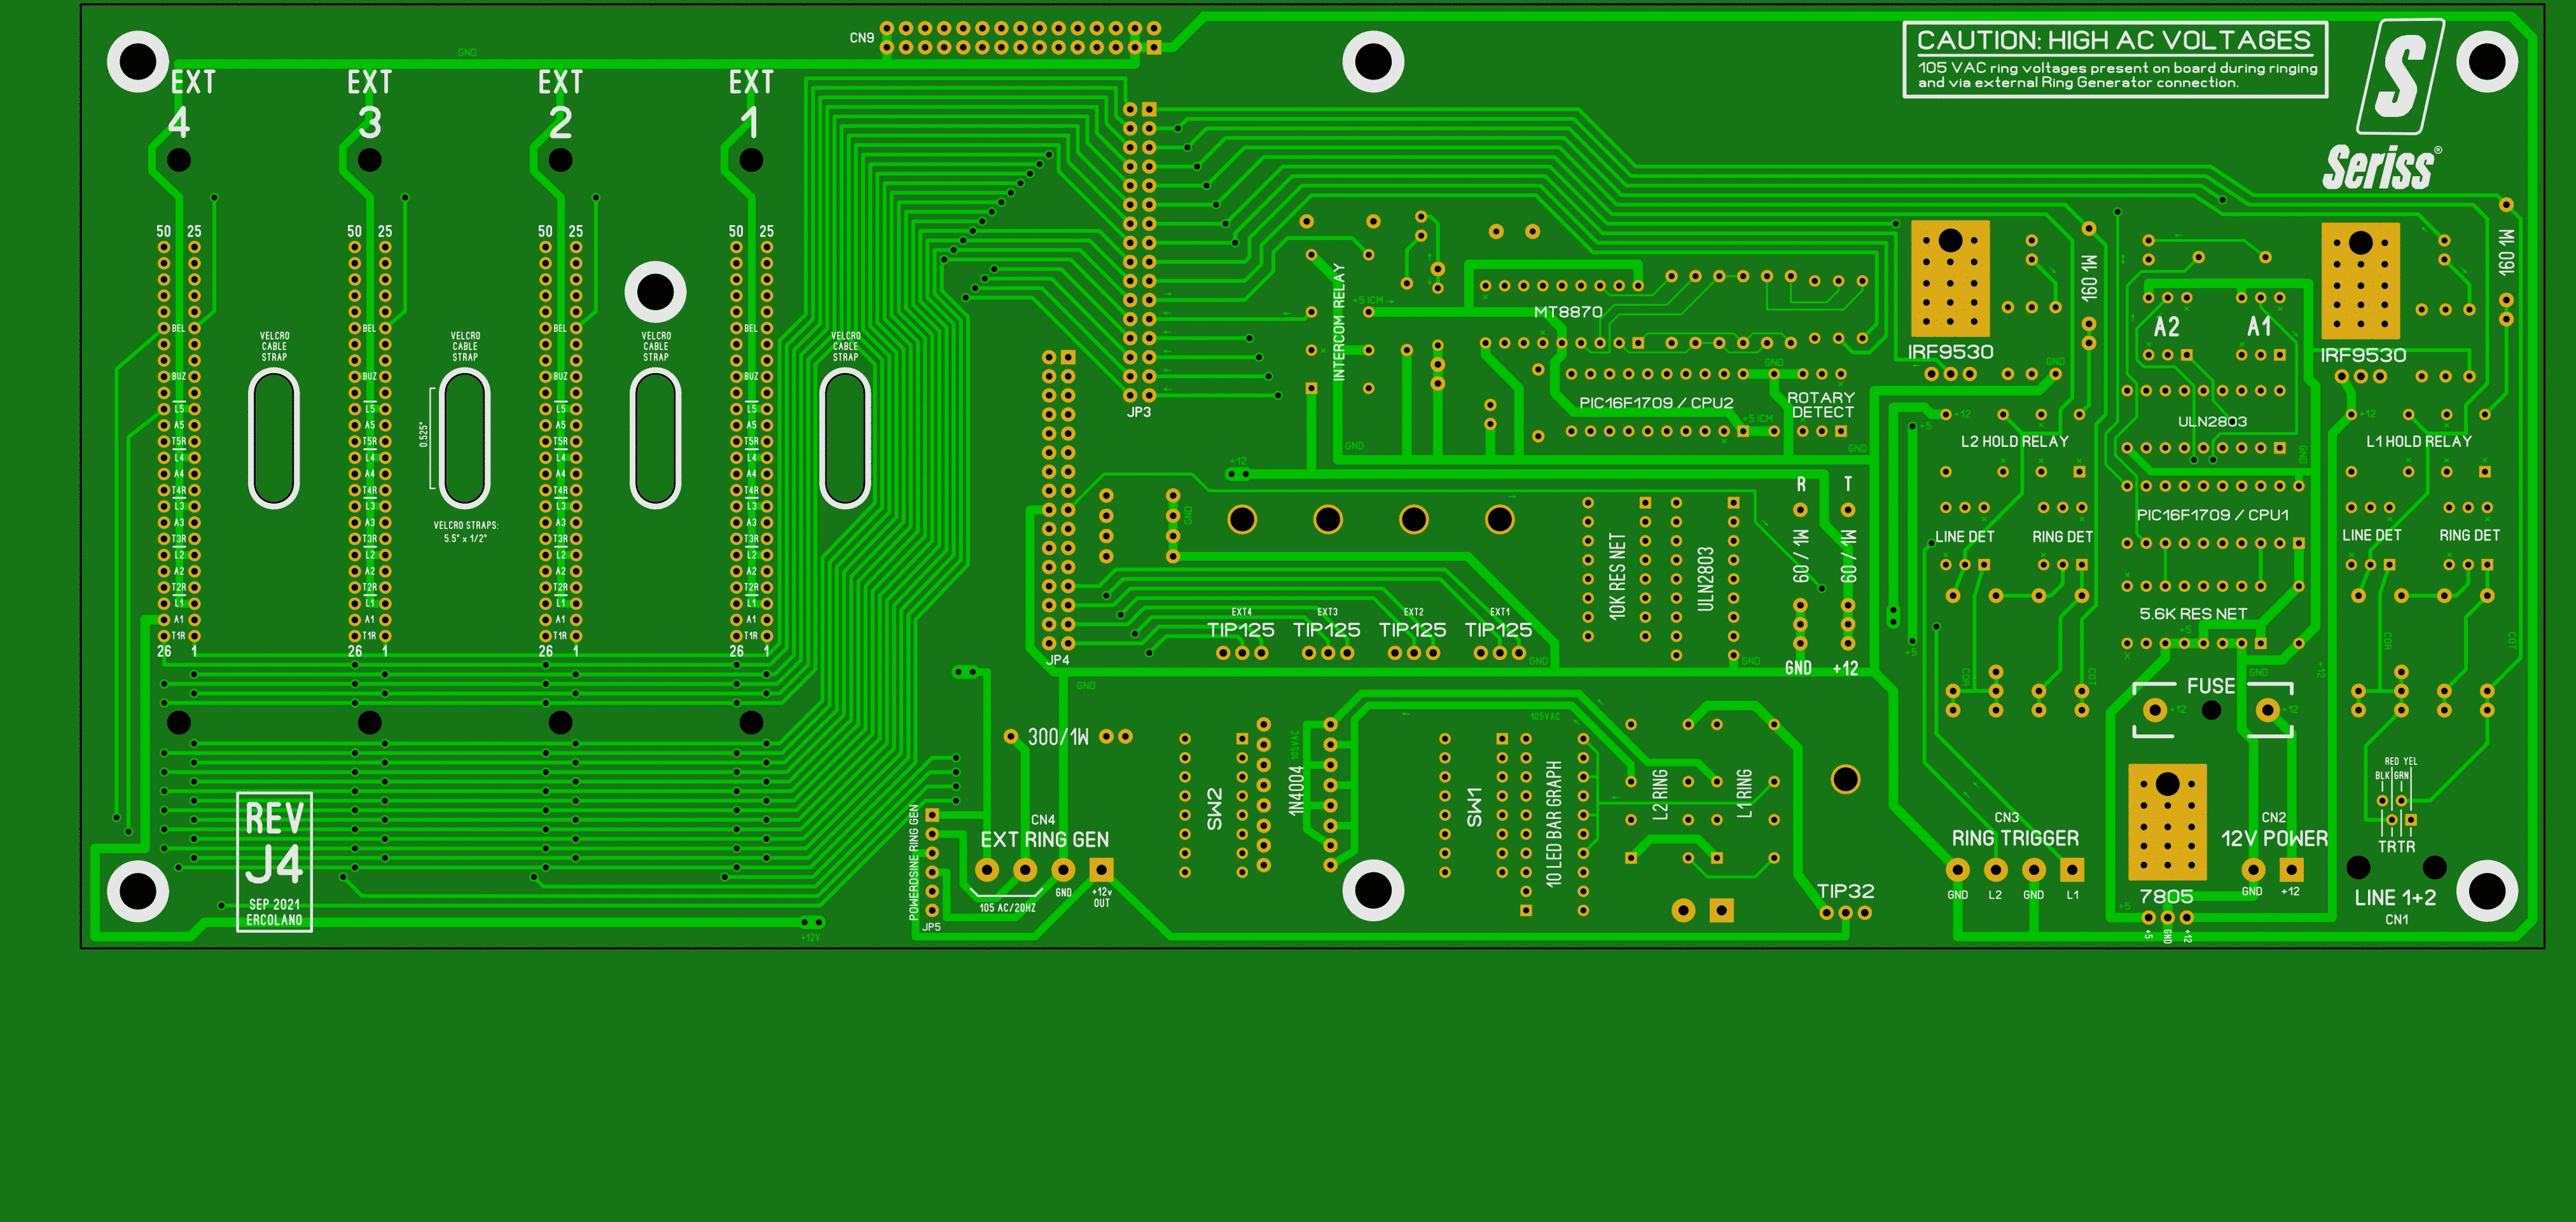
Task: Click the CN9 connector label at top
Action: pos(861,38)
